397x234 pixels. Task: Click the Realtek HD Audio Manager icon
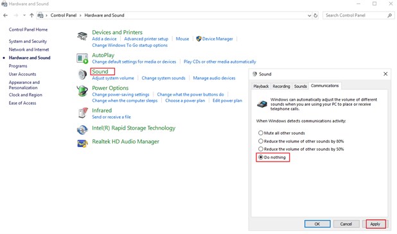pyautogui.click(x=82, y=143)
